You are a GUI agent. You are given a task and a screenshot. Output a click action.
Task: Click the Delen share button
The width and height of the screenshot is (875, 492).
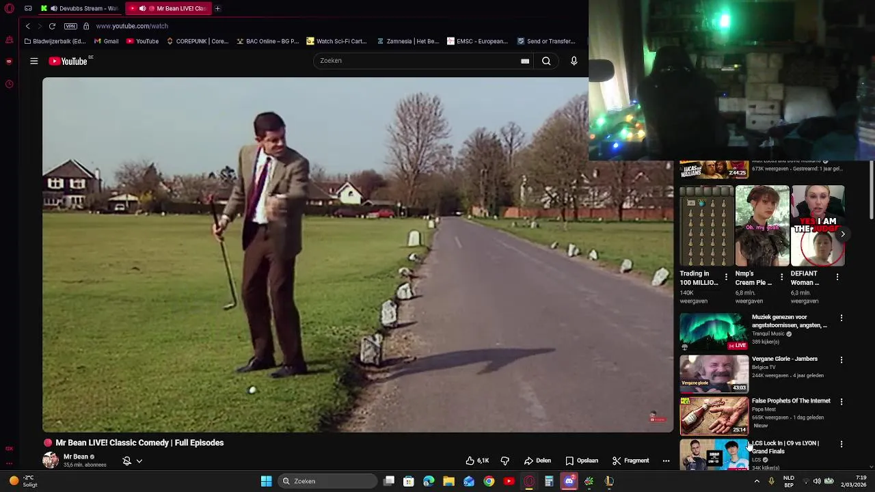point(537,461)
